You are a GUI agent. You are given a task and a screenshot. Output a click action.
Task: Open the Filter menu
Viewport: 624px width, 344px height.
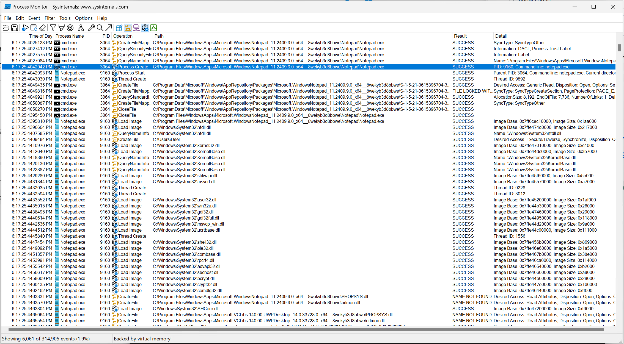tap(50, 18)
